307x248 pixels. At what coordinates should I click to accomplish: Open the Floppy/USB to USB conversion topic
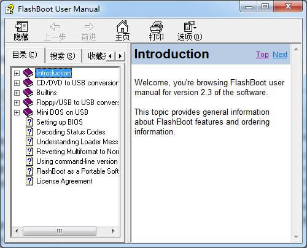[77, 103]
